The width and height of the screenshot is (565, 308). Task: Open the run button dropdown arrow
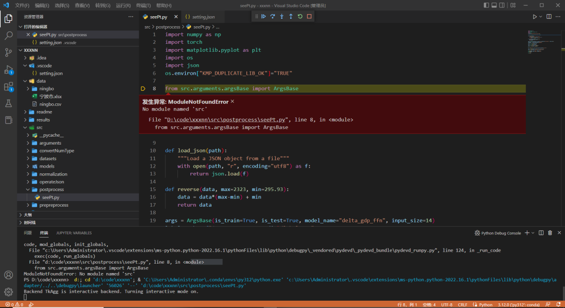[540, 17]
